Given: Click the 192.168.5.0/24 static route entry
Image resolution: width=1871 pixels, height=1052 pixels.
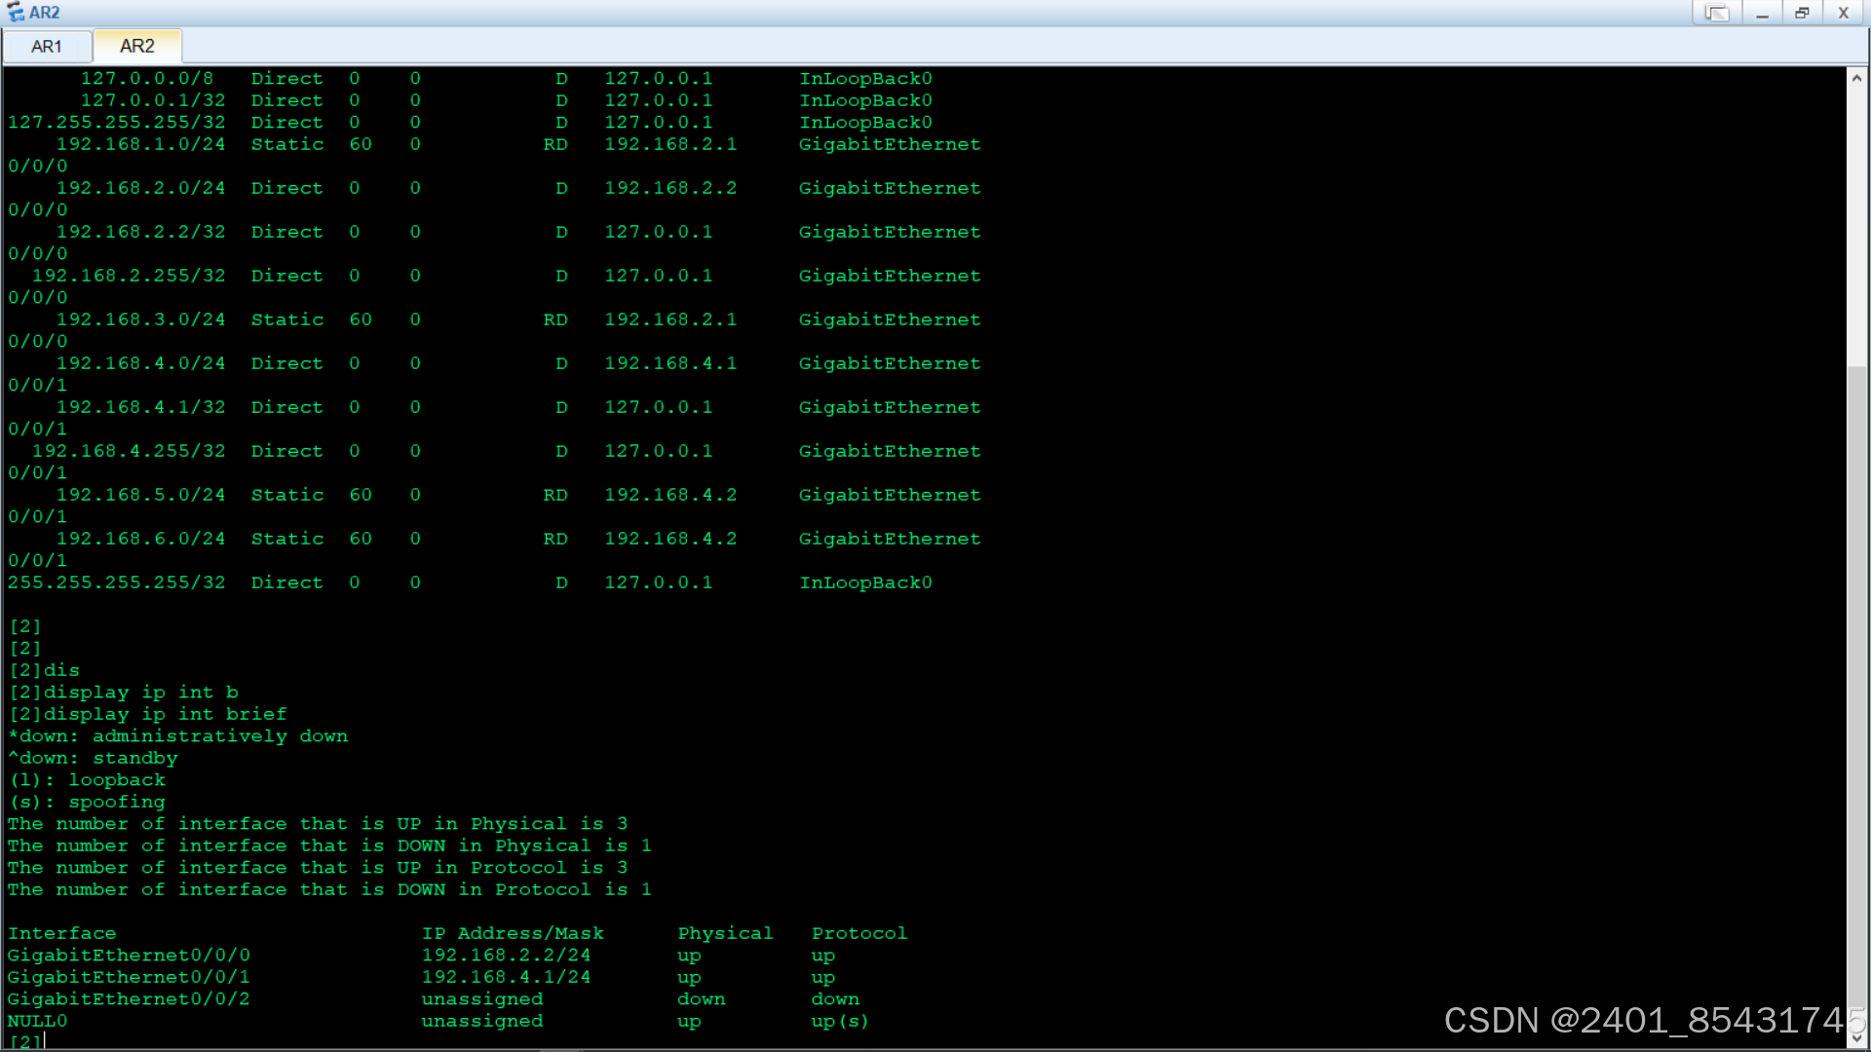Looking at the screenshot, I should coord(140,495).
